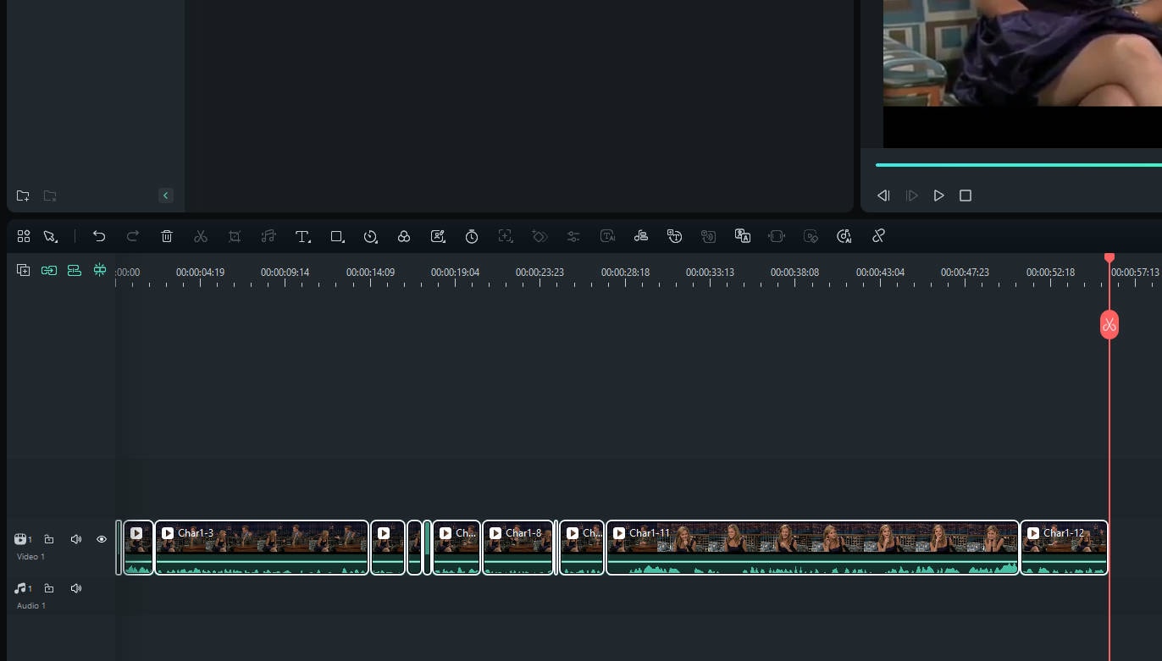Open the AI translation icon
This screenshot has height=661, width=1162.
pyautogui.click(x=743, y=236)
